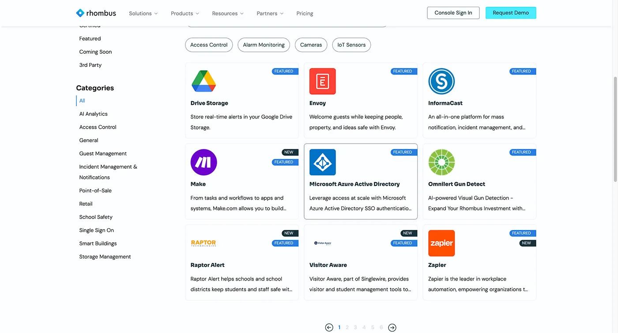Open the Visitor Aware title

click(x=328, y=265)
